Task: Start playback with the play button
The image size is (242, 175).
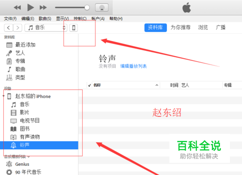Action: click(30, 7)
